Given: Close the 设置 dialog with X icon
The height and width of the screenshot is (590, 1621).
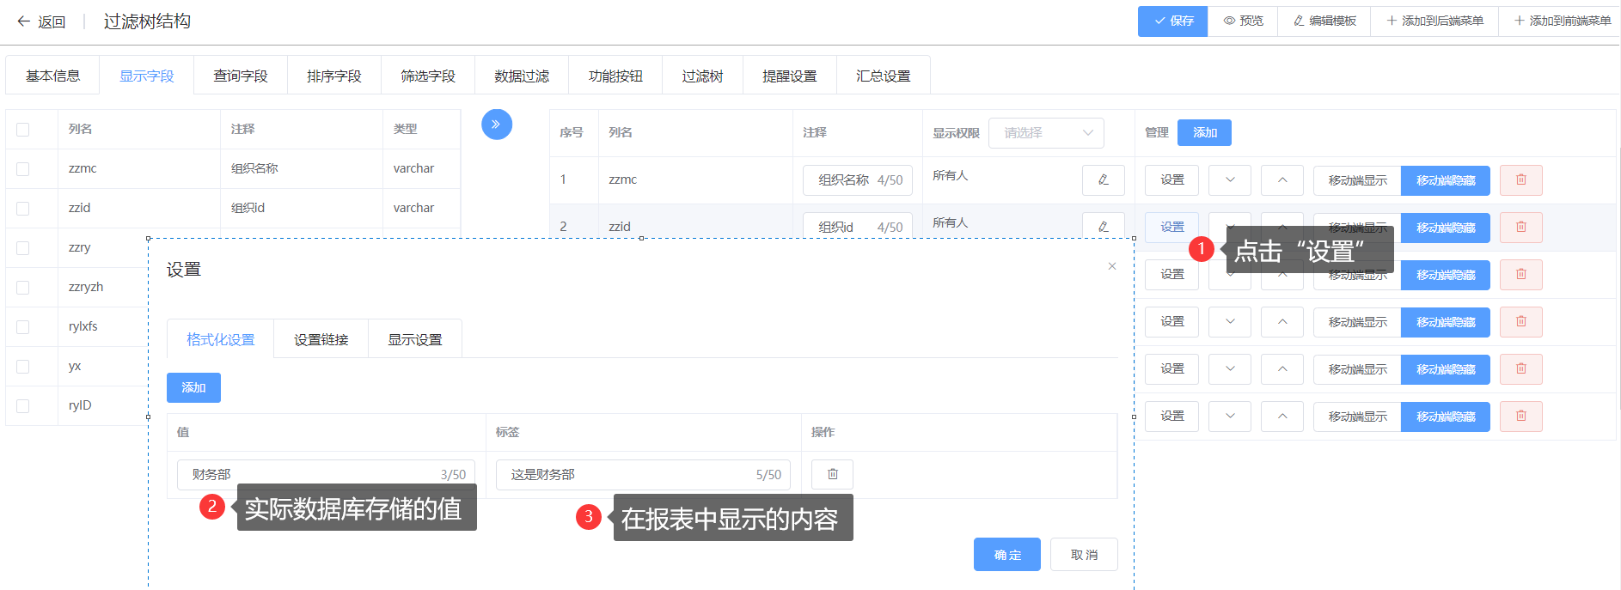Looking at the screenshot, I should pyautogui.click(x=1111, y=266).
